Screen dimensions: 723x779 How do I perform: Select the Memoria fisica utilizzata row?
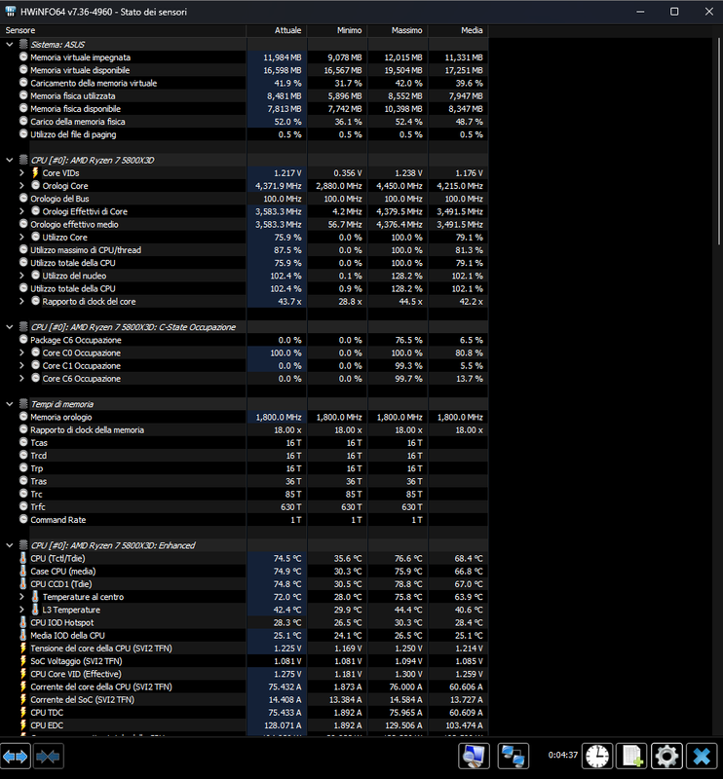(244, 95)
